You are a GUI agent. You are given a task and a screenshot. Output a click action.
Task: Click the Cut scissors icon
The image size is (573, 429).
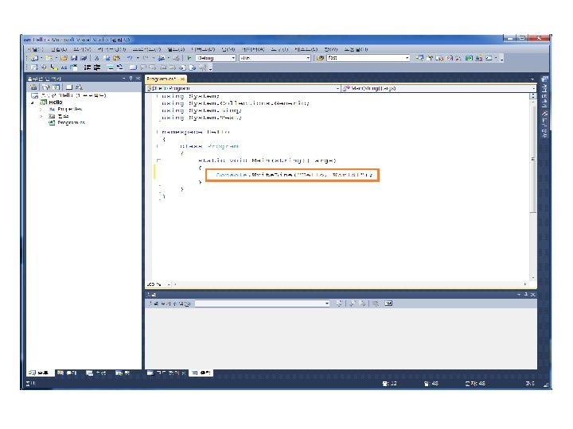[97, 58]
